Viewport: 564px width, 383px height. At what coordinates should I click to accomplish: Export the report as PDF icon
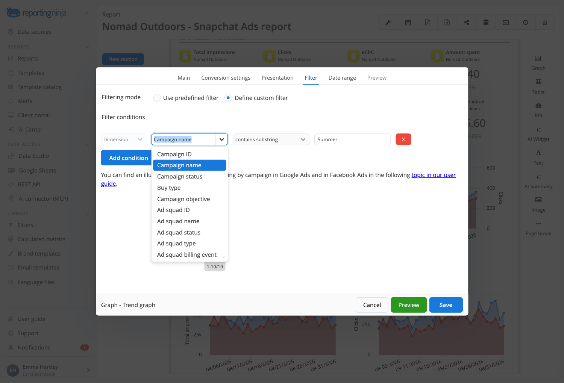pos(428,23)
